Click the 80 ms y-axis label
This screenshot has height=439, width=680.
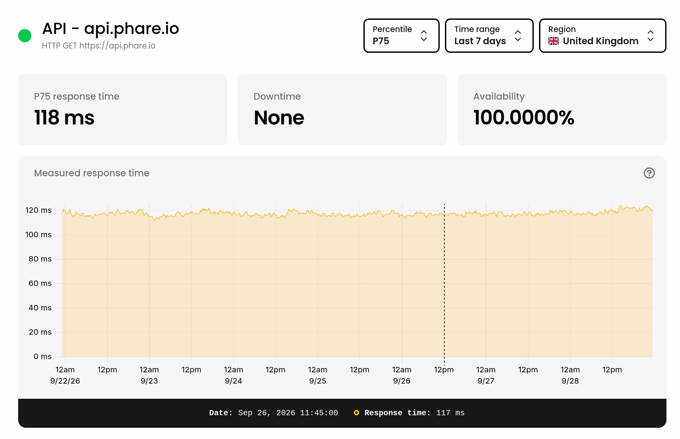(x=40, y=259)
